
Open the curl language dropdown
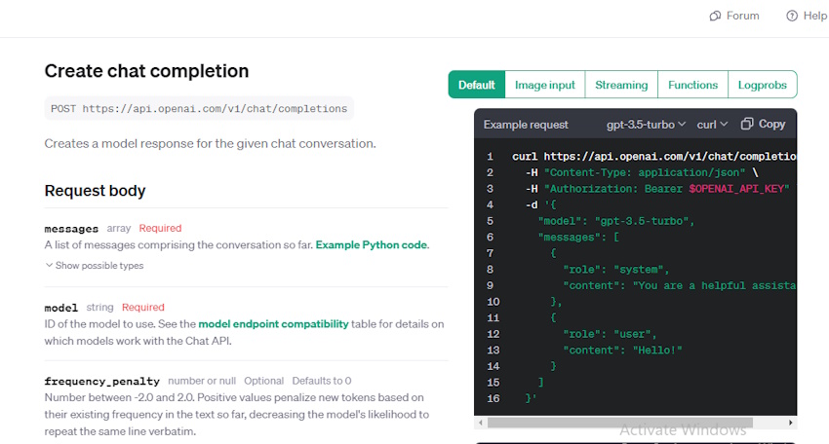[712, 124]
